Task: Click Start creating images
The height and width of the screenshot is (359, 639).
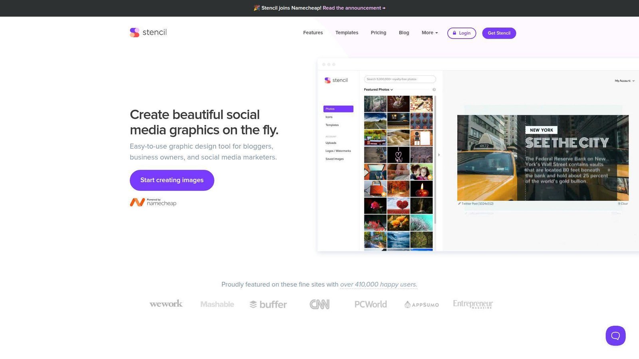Action: pyautogui.click(x=172, y=180)
